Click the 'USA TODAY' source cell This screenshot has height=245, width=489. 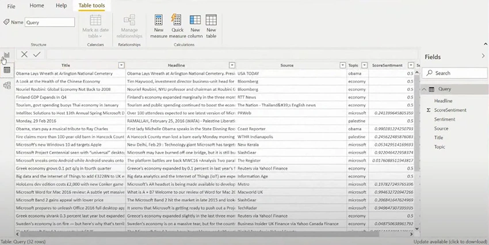[291, 73]
